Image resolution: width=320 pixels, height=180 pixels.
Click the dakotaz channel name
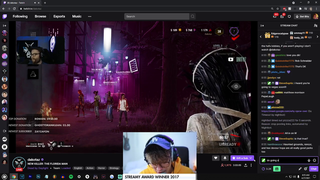pos(33,159)
